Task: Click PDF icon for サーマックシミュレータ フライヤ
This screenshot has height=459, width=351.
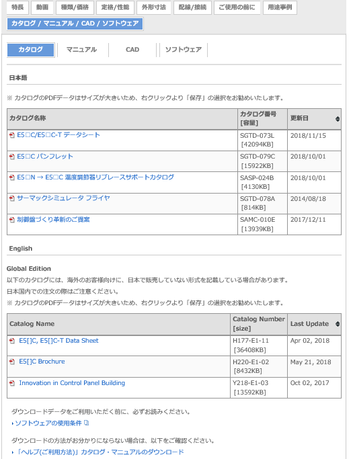Action: click(12, 198)
